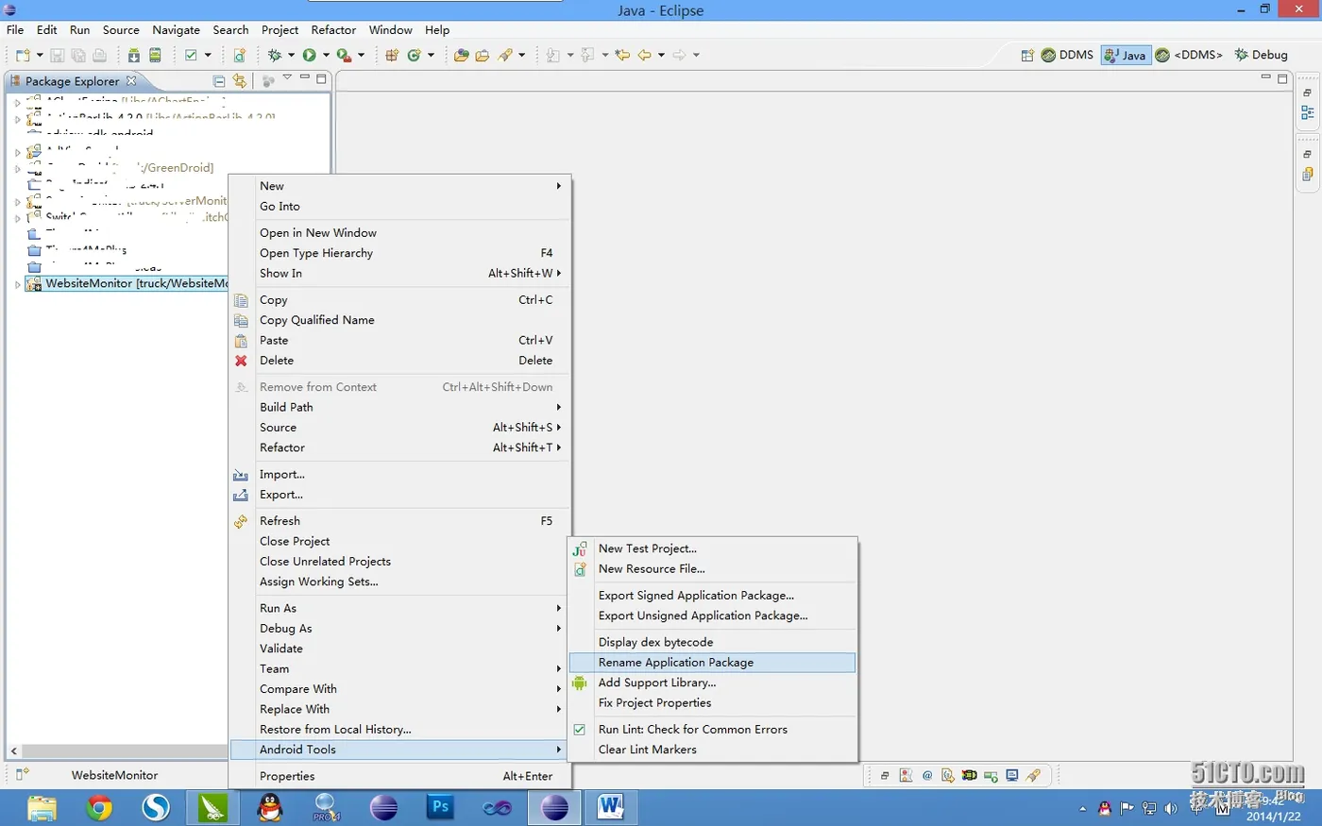Switch to the Java perspective button

pyautogui.click(x=1125, y=55)
